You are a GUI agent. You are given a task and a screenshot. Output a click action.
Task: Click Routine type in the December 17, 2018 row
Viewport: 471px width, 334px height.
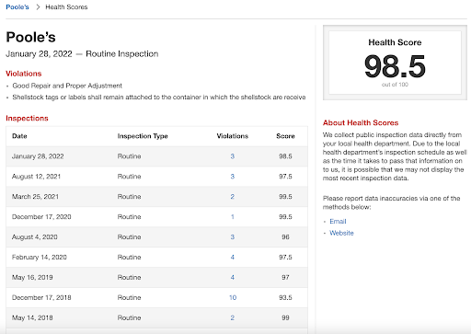(129, 298)
